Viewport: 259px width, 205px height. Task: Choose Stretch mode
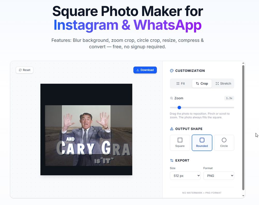coord(223,83)
